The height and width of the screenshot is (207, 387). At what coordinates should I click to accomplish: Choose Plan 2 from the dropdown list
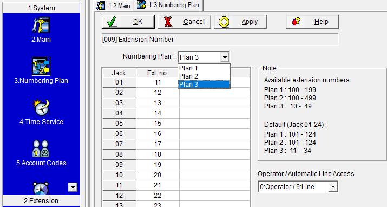pyautogui.click(x=204, y=76)
